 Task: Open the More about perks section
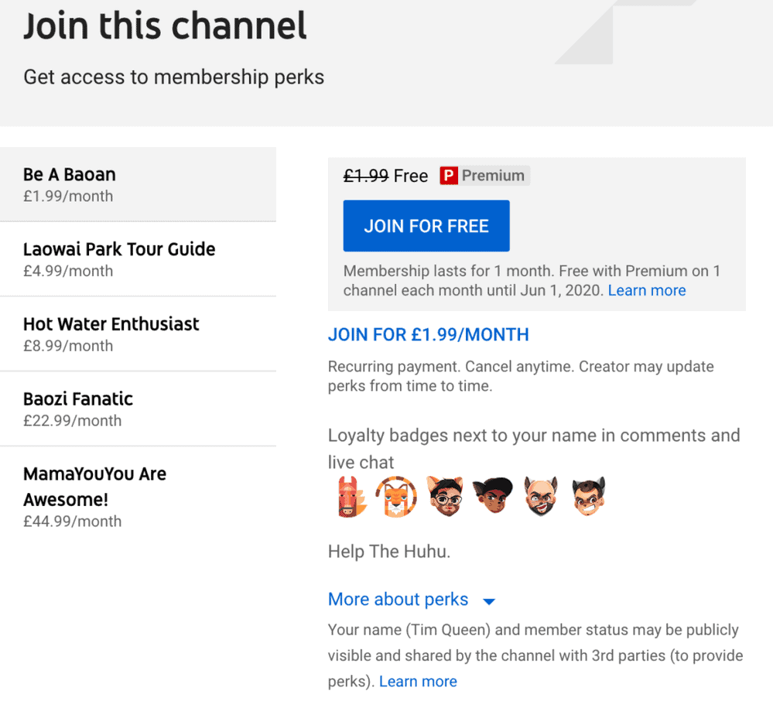point(398,600)
